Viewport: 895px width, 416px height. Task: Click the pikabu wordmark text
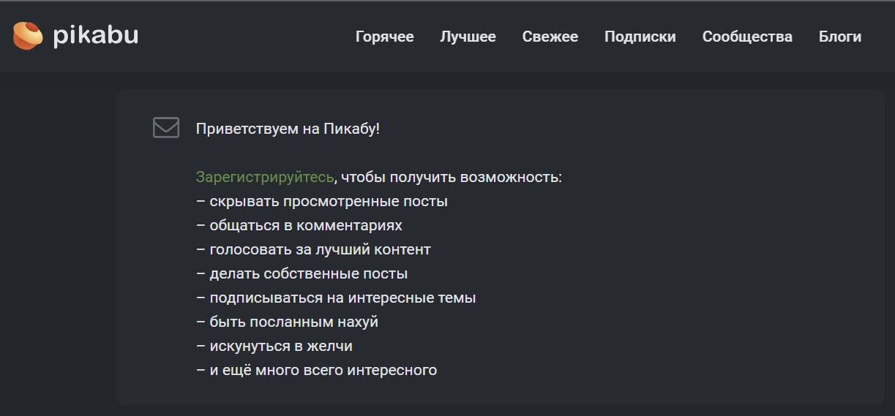pos(95,35)
